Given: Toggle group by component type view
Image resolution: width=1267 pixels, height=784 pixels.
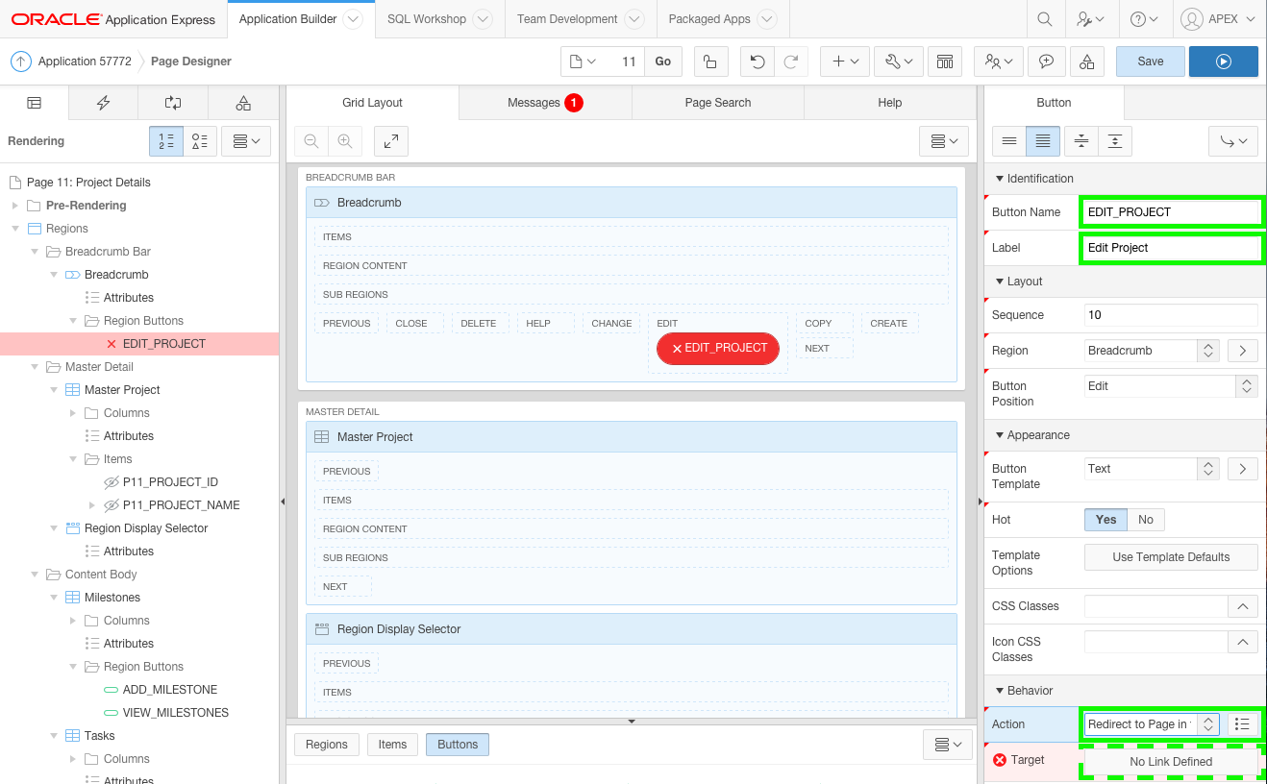Looking at the screenshot, I should (200, 141).
